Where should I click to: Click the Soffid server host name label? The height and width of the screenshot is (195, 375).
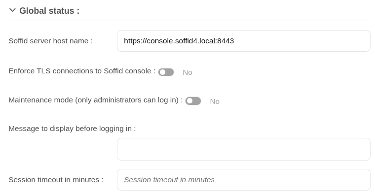50,41
